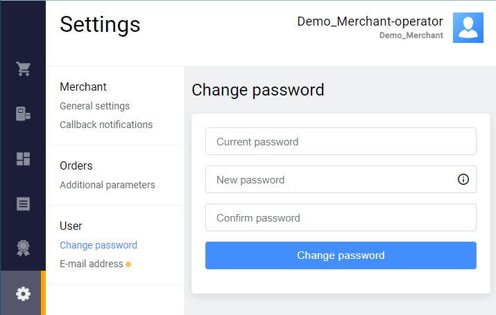The width and height of the screenshot is (496, 315).
Task: Open General settings under Merchant
Action: point(94,106)
